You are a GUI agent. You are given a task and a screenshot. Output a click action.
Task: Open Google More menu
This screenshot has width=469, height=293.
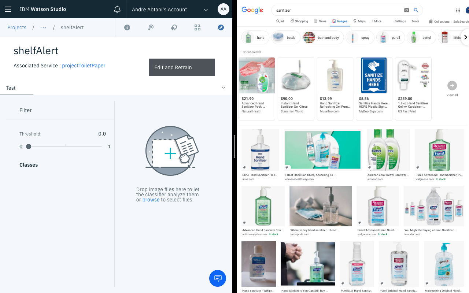pyautogui.click(x=376, y=21)
